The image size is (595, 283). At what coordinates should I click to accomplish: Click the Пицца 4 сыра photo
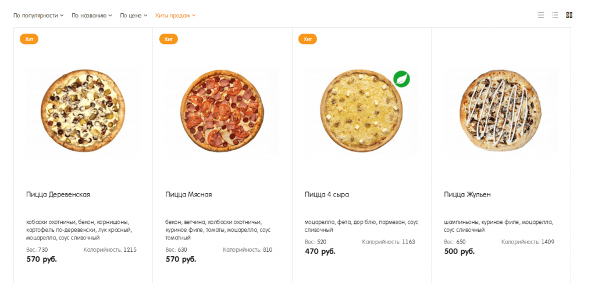click(x=361, y=110)
